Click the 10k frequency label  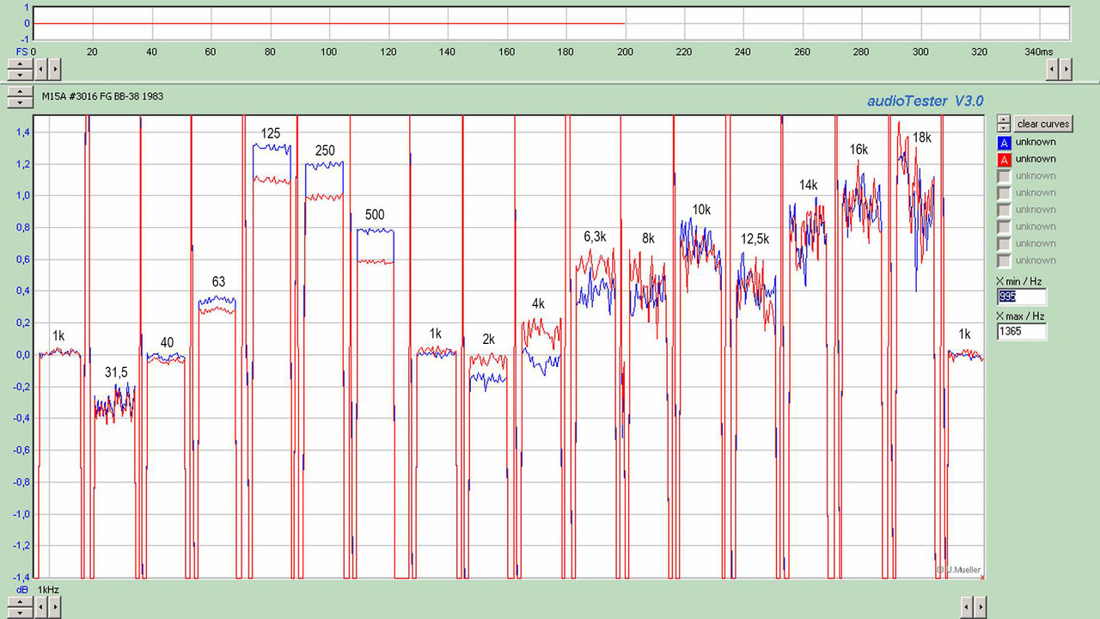[x=701, y=210]
